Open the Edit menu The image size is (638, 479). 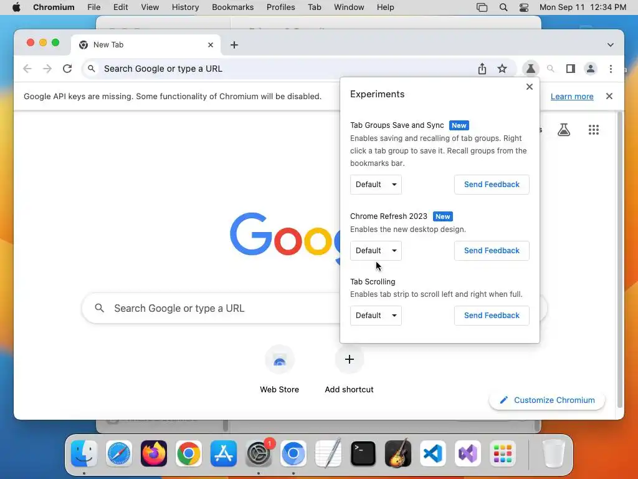tap(120, 7)
